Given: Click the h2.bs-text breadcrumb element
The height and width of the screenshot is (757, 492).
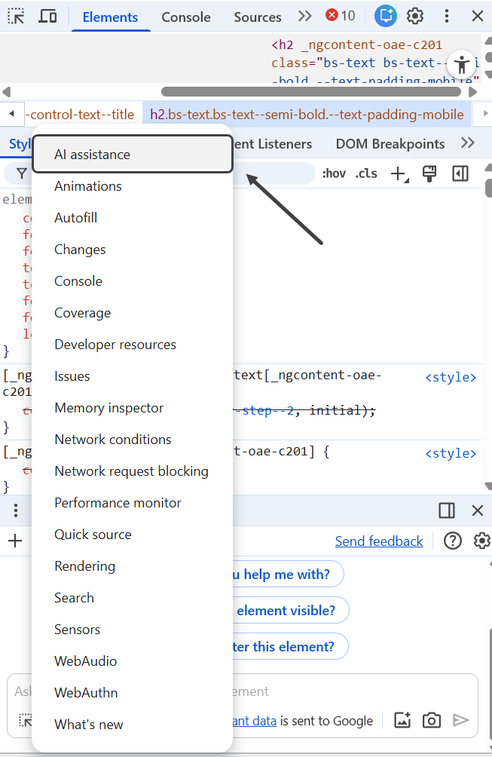Looking at the screenshot, I should [307, 115].
